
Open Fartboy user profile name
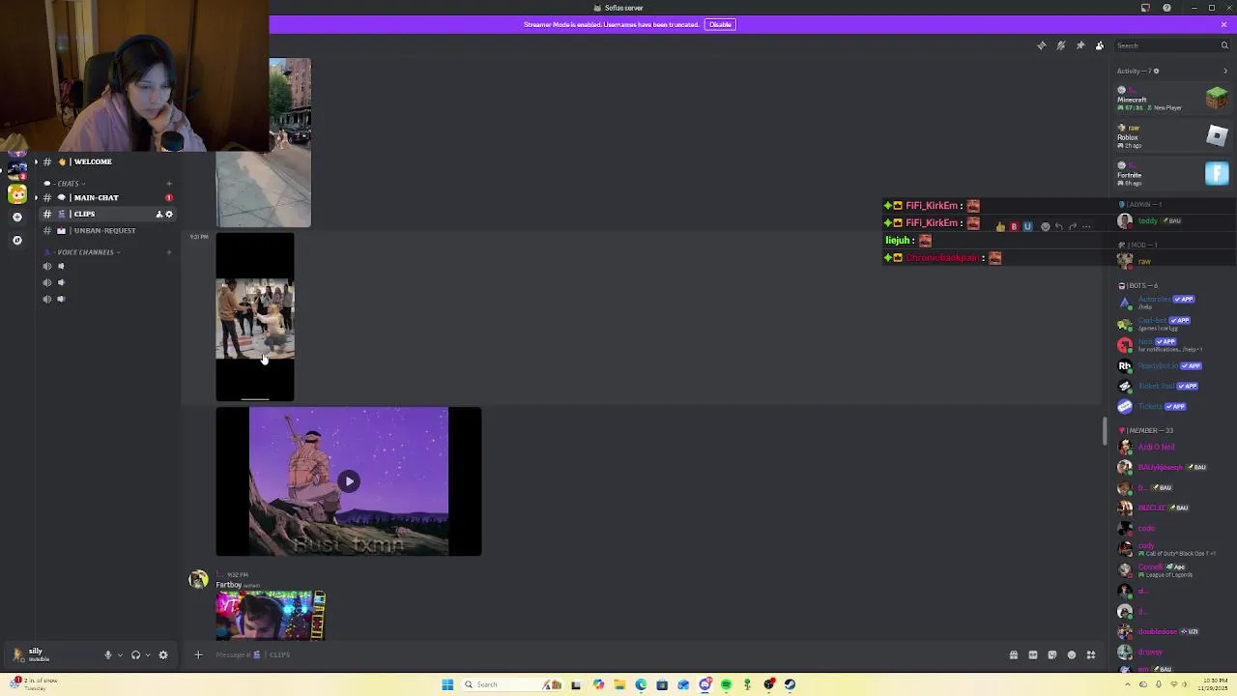point(228,585)
